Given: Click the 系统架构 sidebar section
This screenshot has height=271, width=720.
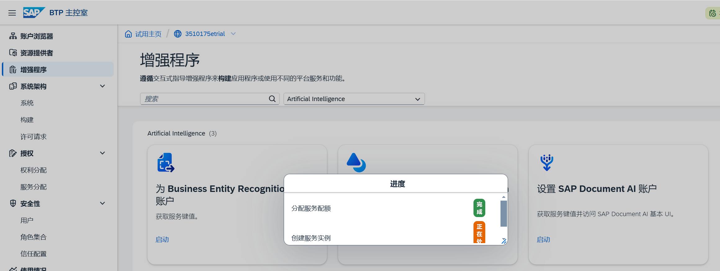Looking at the screenshot, I should click(34, 86).
